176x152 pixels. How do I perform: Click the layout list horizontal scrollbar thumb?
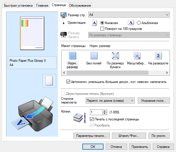click(x=108, y=73)
